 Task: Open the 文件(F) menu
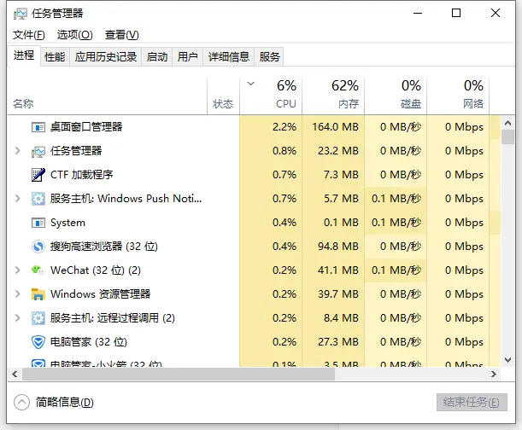pos(29,35)
